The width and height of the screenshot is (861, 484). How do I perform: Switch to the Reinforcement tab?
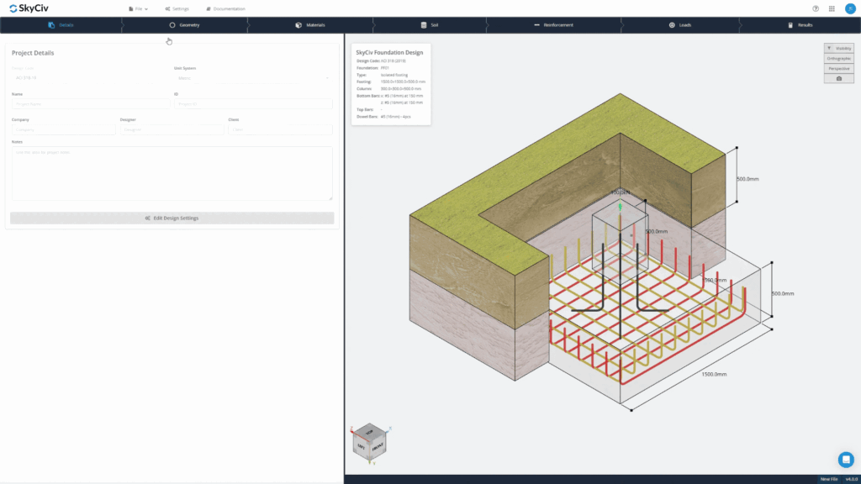(x=553, y=25)
